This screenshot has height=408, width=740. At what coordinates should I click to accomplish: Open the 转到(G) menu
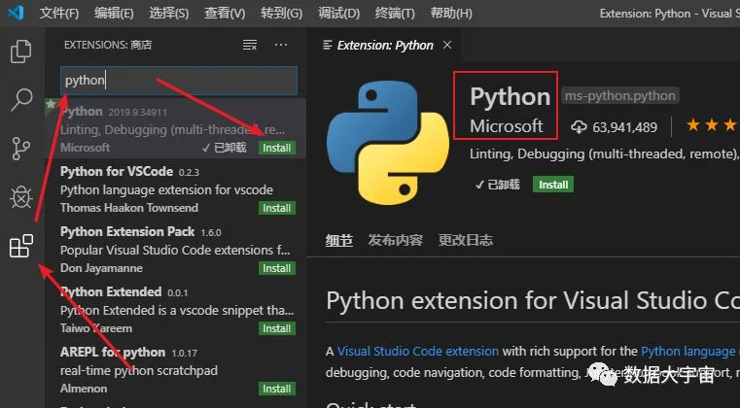coord(281,13)
